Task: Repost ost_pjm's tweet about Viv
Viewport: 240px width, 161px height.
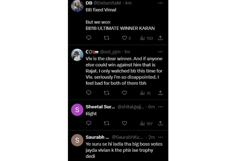Action: pyautogui.click(x=106, y=93)
